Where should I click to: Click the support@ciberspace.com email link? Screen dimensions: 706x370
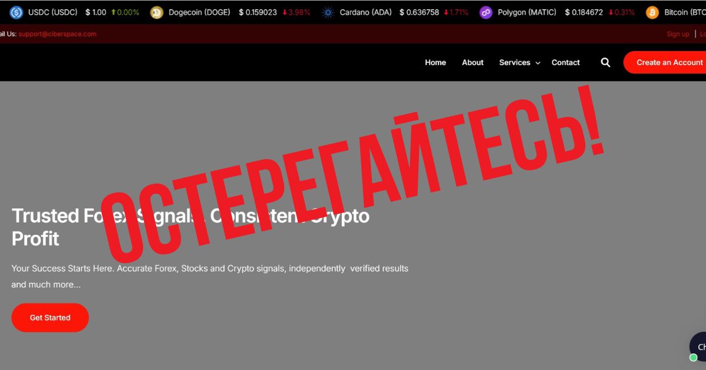tap(57, 34)
